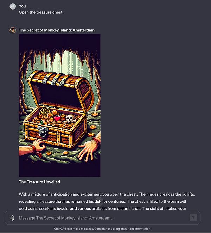Click the user avatar beside "You"

pyautogui.click(x=13, y=6)
